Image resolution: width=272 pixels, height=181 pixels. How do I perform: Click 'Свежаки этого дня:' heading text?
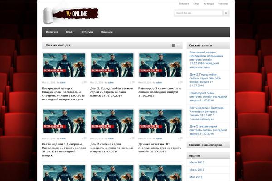[x=58, y=45]
